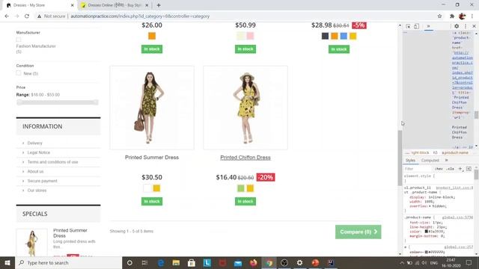Image resolution: width=479 pixels, height=269 pixels.
Task: Click the global.css source link for .product-name
Action: click(x=457, y=217)
